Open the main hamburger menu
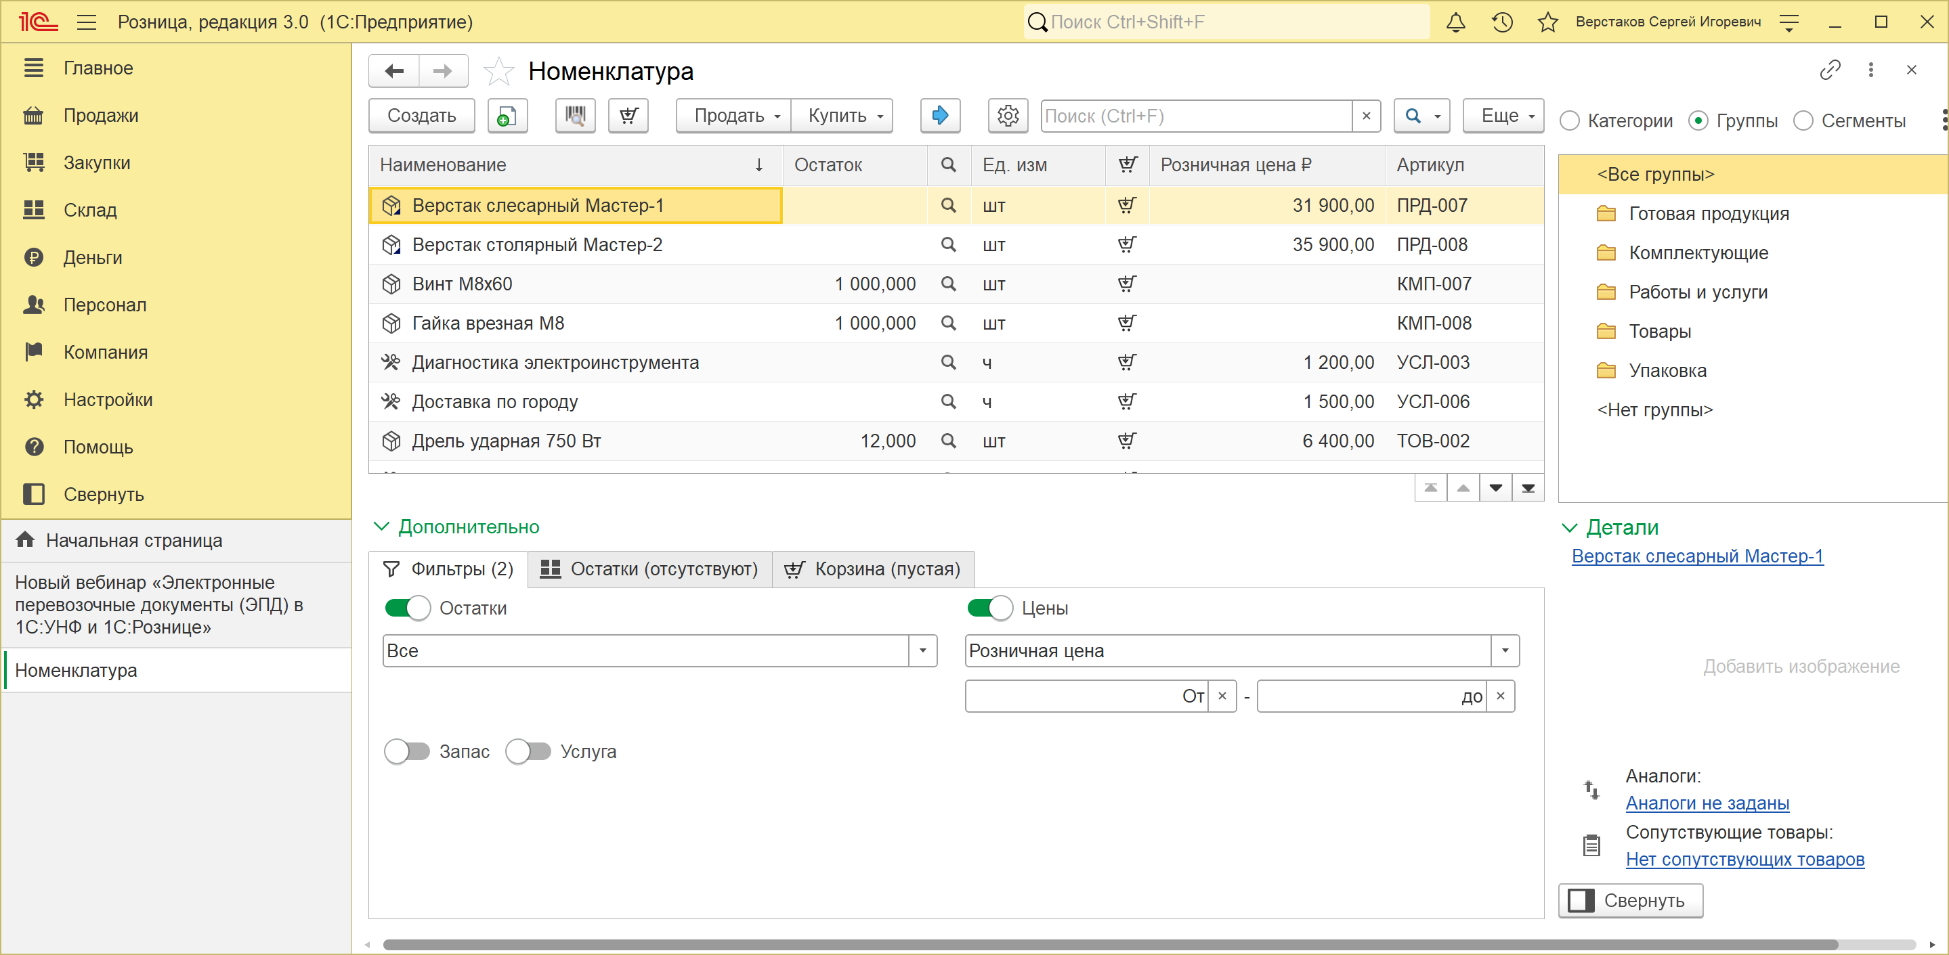 click(x=87, y=22)
